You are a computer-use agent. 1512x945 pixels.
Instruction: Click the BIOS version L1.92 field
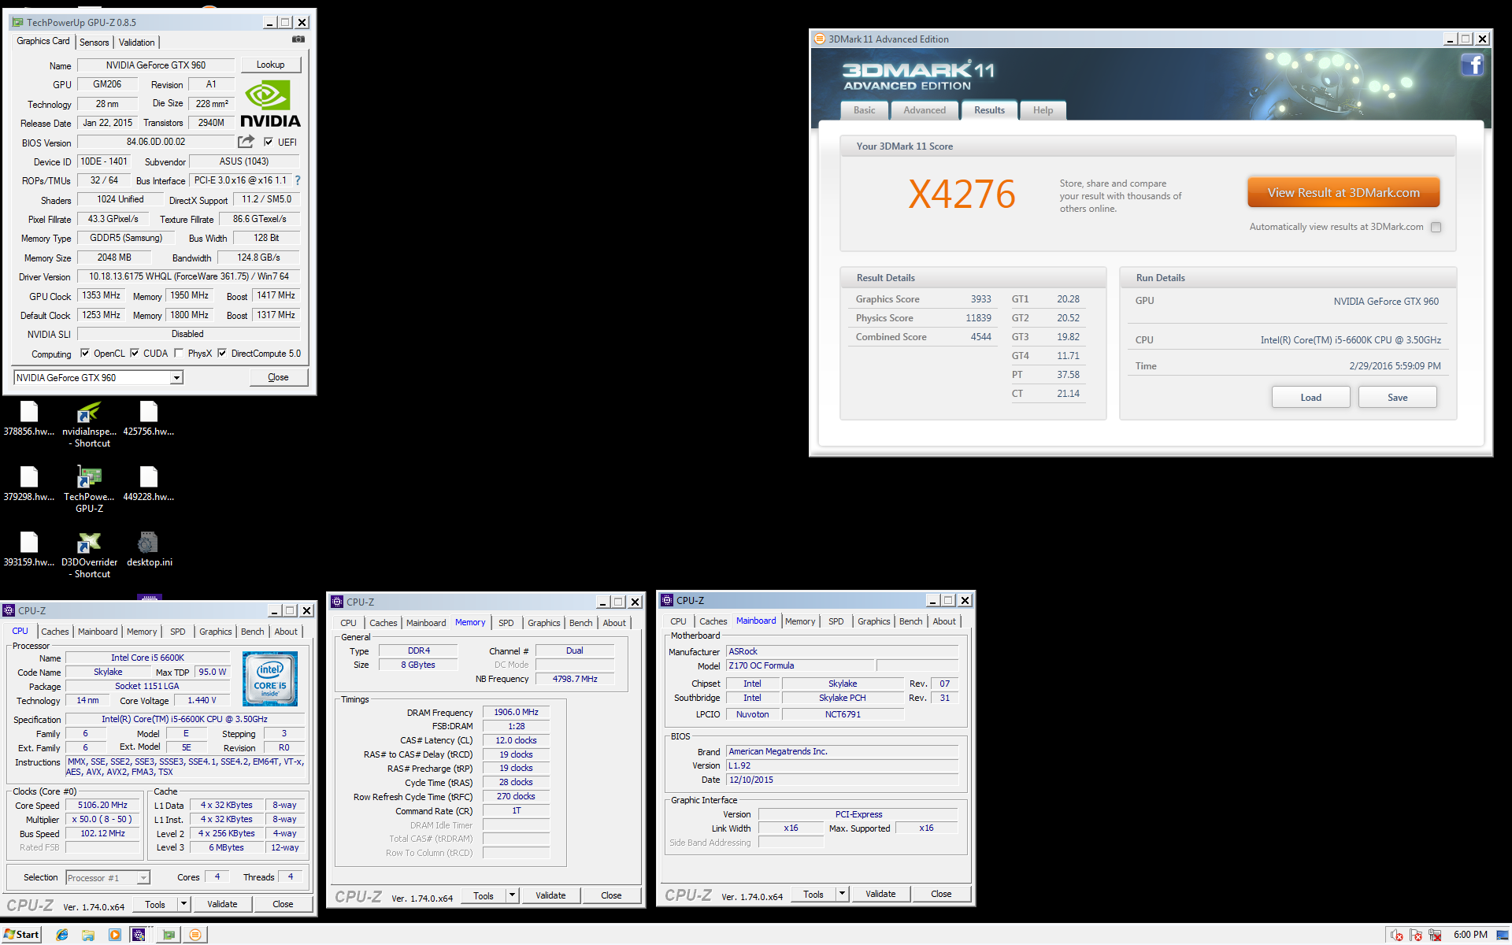[x=842, y=765]
